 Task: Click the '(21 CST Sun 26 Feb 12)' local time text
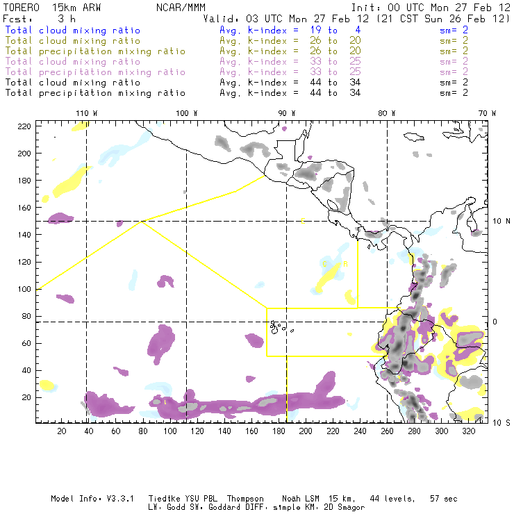[443, 19]
